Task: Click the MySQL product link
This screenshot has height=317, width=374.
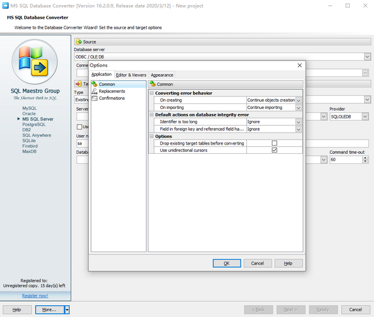Action: pos(29,108)
